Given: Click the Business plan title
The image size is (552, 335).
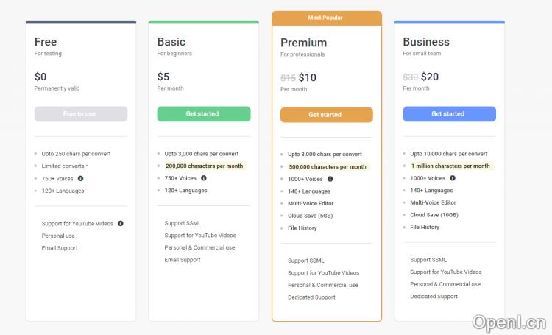Looking at the screenshot, I should [x=425, y=42].
